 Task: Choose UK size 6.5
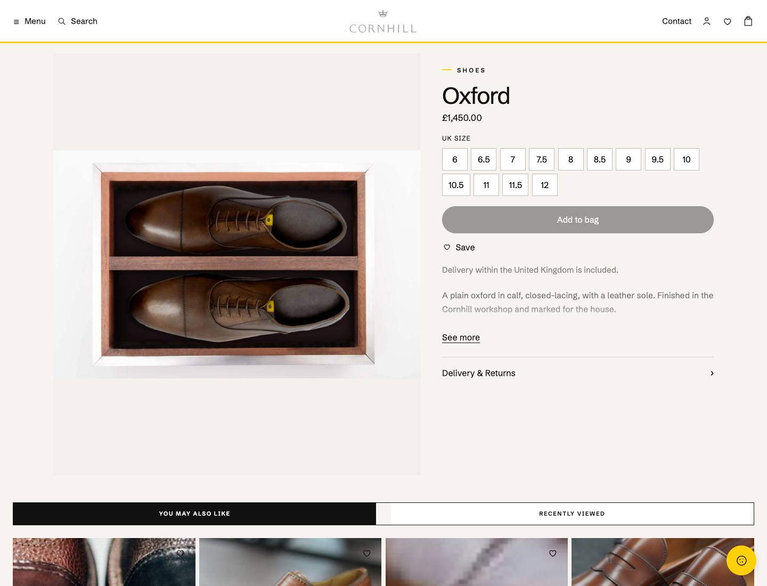(484, 159)
